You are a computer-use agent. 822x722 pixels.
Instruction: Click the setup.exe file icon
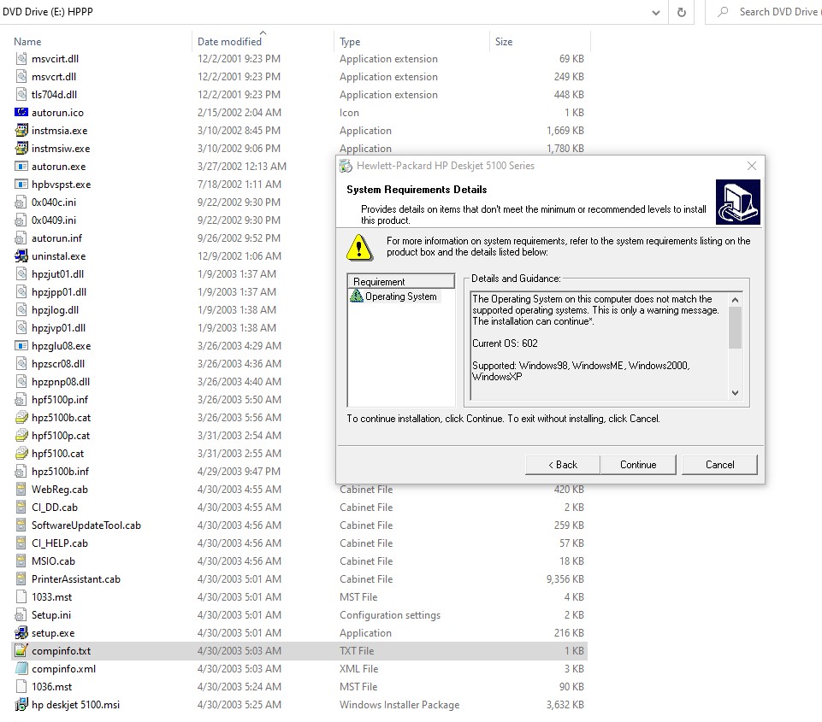point(21,633)
